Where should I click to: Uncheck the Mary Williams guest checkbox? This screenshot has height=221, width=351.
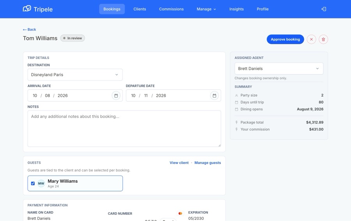pyautogui.click(x=33, y=184)
